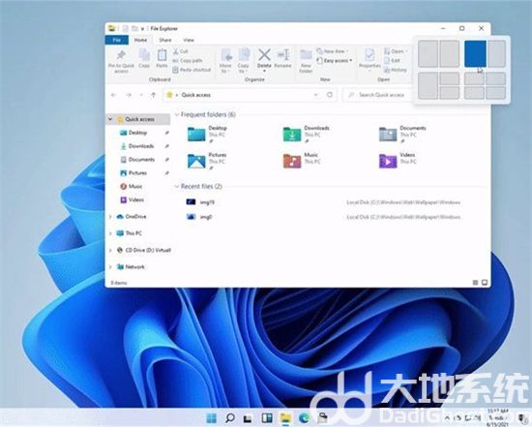Image resolution: width=532 pixels, height=427 pixels.
Task: Refresh the Quick access view
Action: pyautogui.click(x=330, y=95)
